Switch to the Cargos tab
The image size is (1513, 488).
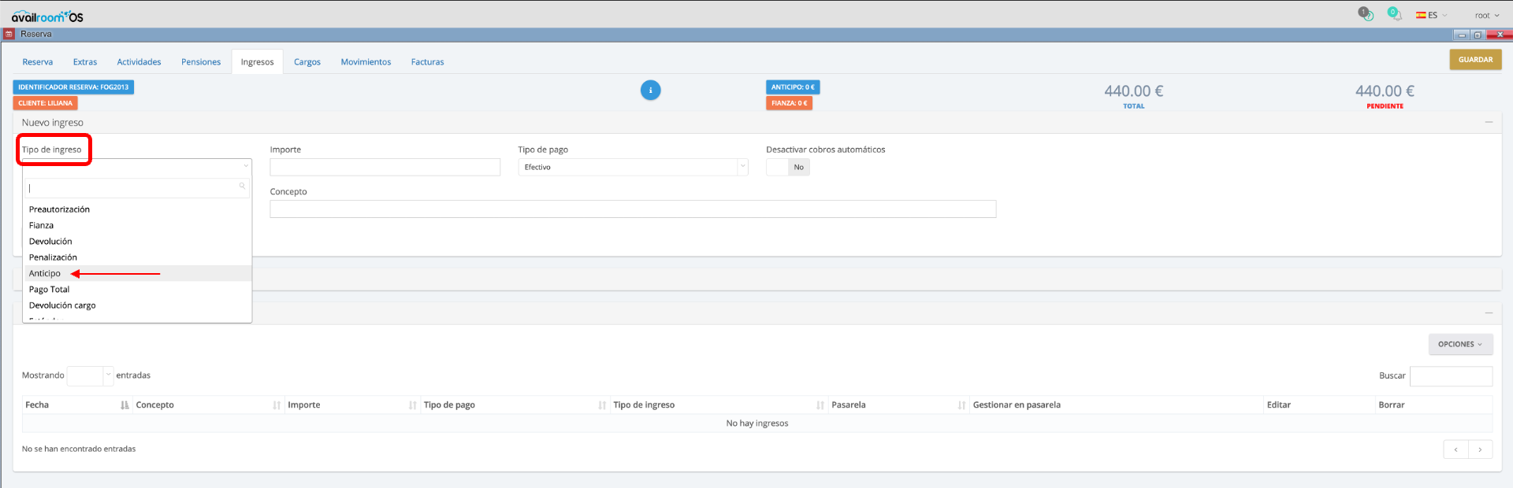pyautogui.click(x=307, y=62)
